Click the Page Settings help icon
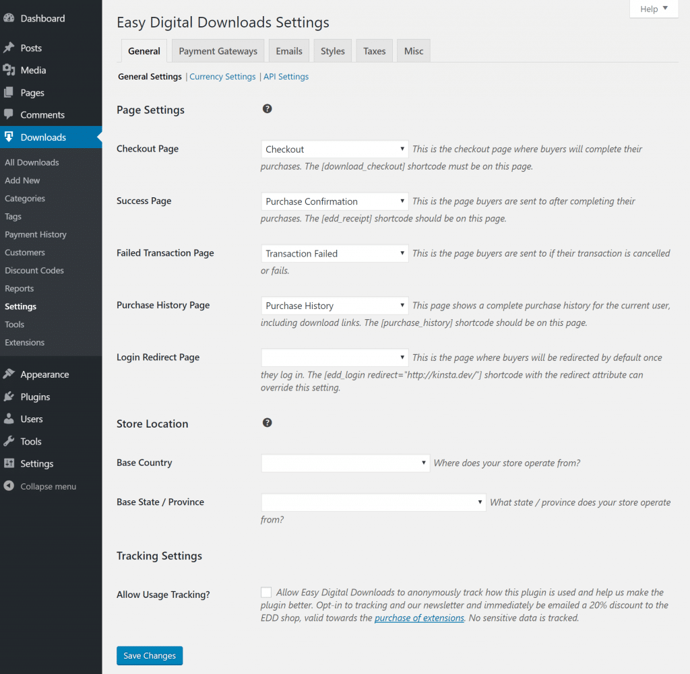 [x=267, y=108]
